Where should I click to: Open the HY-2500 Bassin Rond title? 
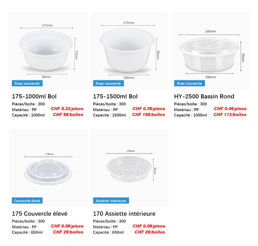pos(204,96)
